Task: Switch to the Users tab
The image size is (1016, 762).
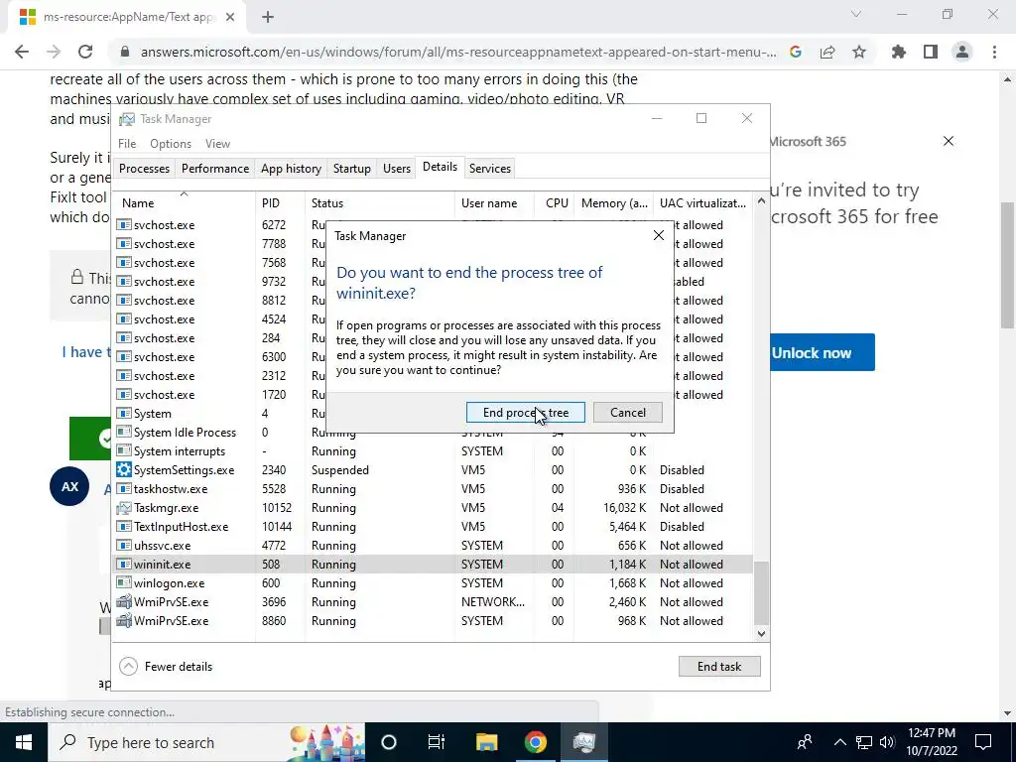Action: 397,169
